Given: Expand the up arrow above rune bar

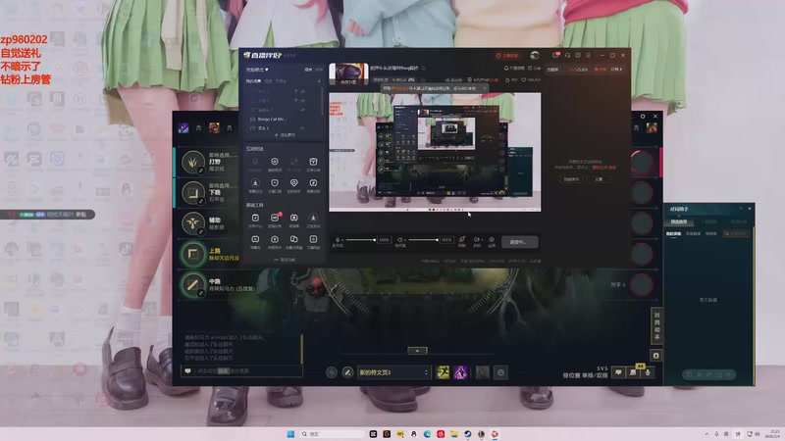Looking at the screenshot, I should [417, 351].
